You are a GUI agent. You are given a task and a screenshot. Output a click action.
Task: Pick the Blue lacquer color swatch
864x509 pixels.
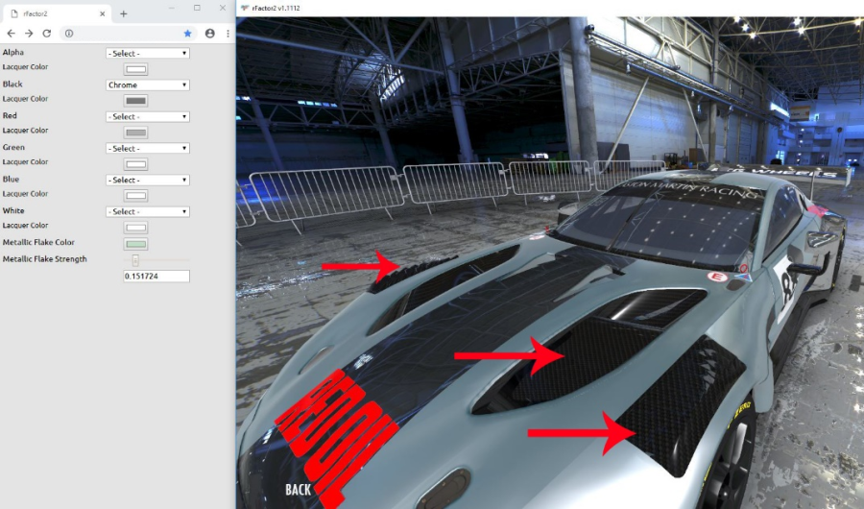(x=135, y=196)
